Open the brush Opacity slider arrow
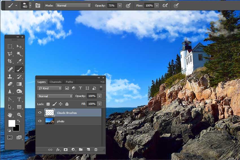Viewport: 240px width, 160px height. pyautogui.click(x=120, y=6)
